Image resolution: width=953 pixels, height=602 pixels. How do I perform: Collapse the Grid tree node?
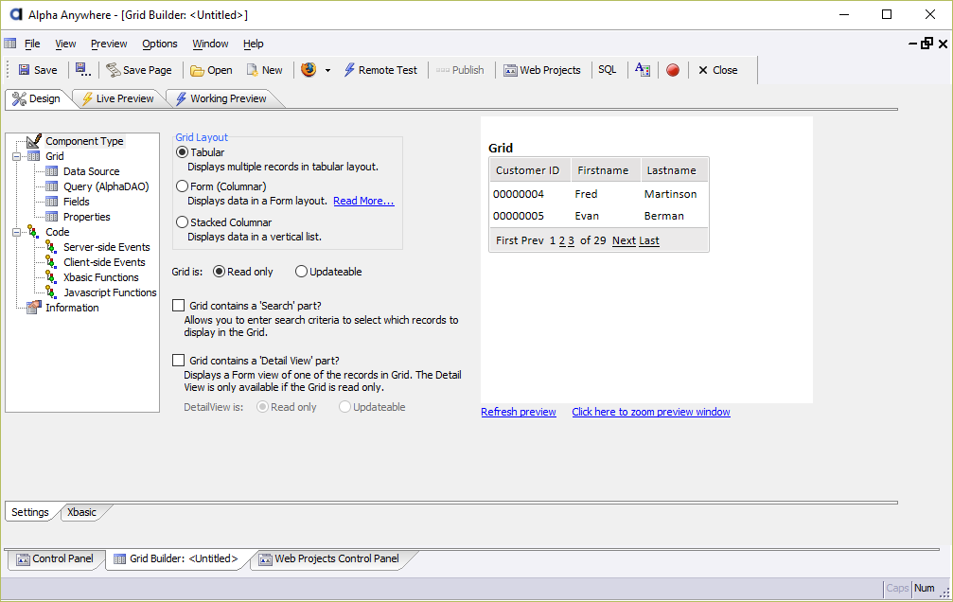(16, 156)
